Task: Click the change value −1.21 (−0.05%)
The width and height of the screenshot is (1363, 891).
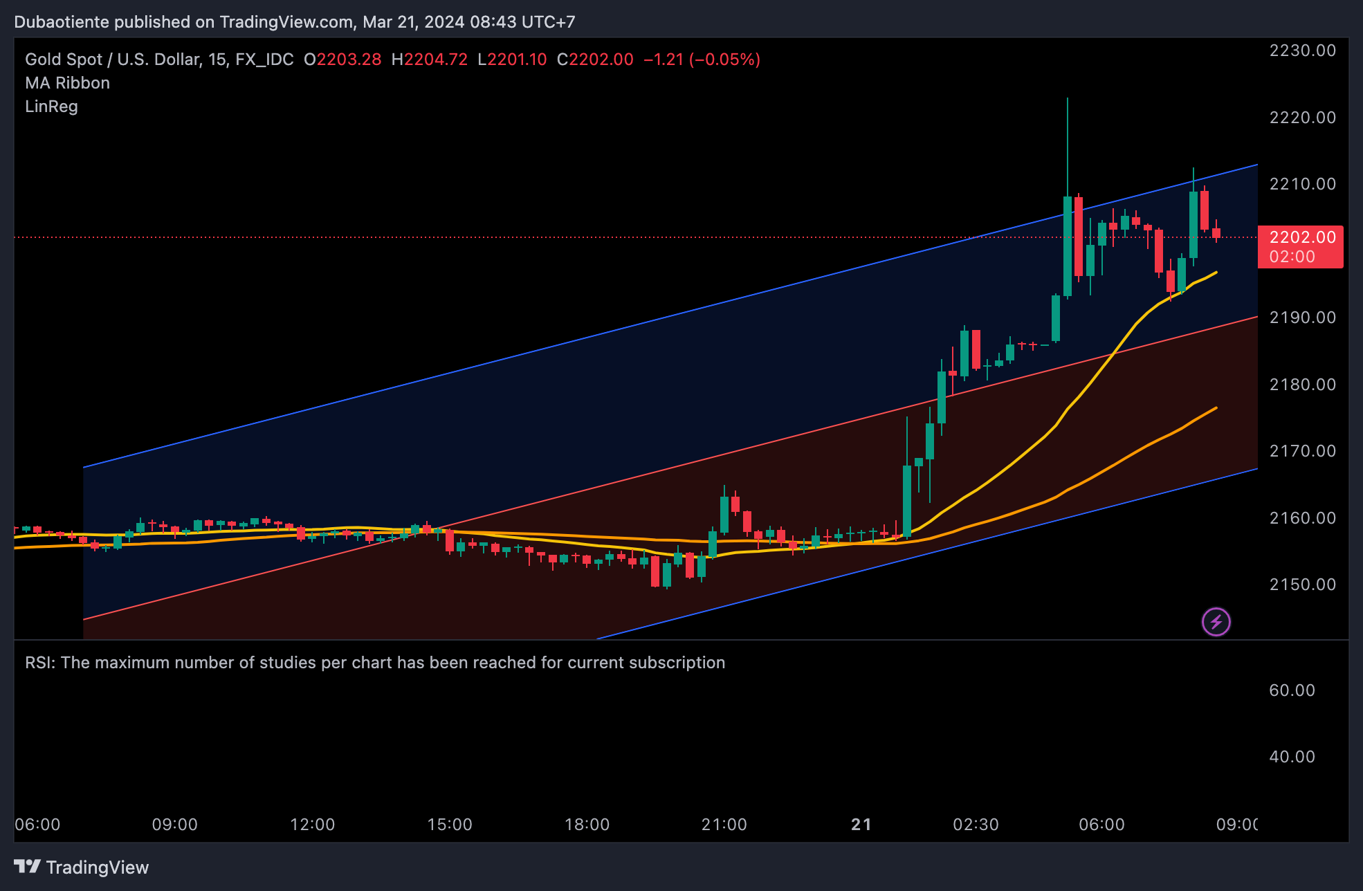Action: coord(702,59)
